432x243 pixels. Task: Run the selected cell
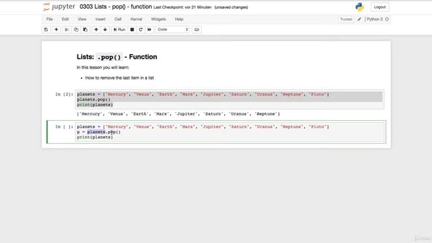119,30
